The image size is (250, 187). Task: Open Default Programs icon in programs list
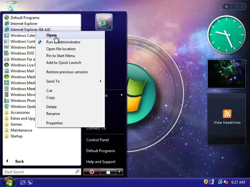pyautogui.click(x=7, y=18)
